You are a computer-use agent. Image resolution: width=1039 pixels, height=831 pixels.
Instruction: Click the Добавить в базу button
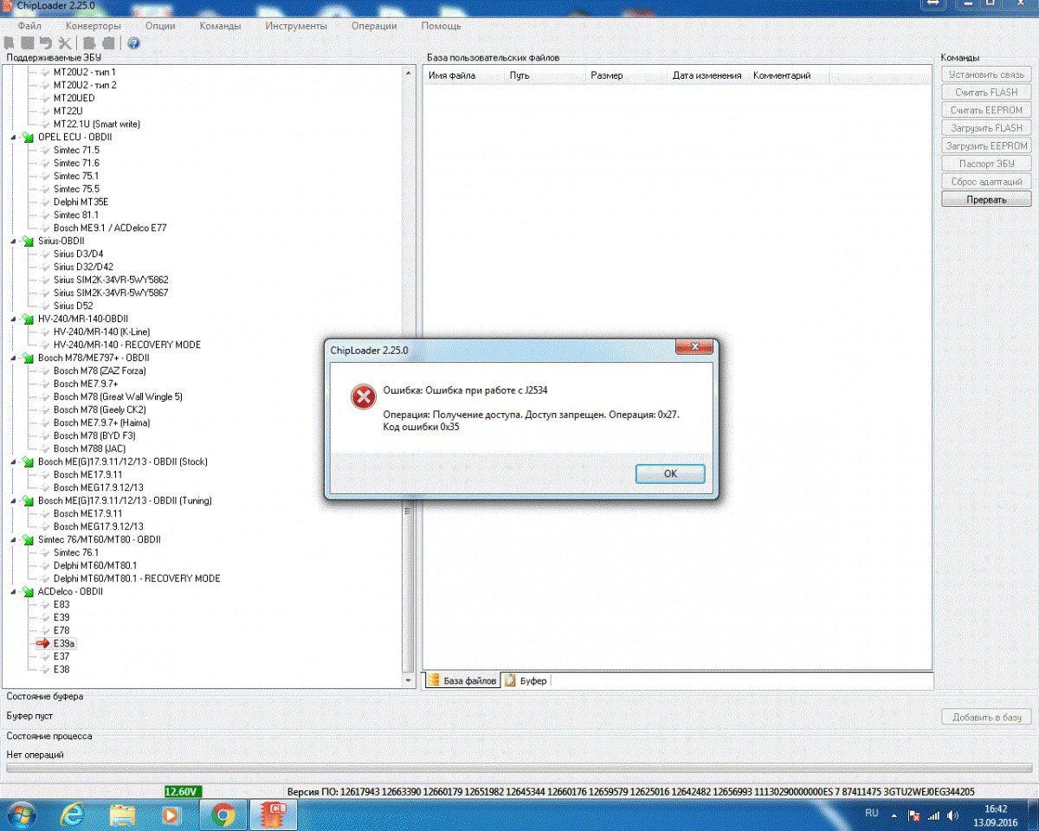986,717
